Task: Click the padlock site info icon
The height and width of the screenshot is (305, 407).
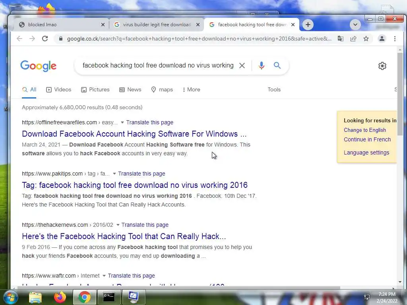Action: coord(61,39)
